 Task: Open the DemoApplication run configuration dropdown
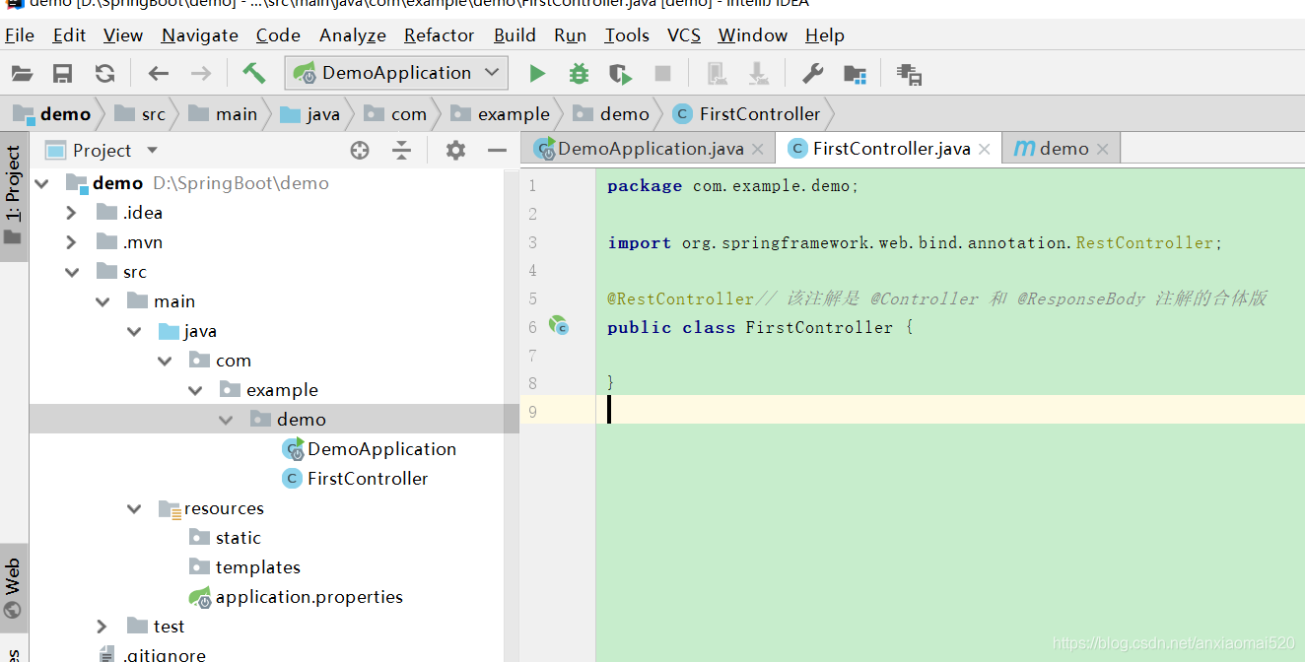tap(396, 73)
